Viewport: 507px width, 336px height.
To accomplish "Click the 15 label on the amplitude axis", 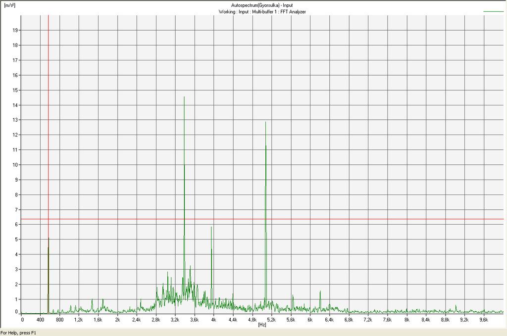I will (x=15, y=90).
